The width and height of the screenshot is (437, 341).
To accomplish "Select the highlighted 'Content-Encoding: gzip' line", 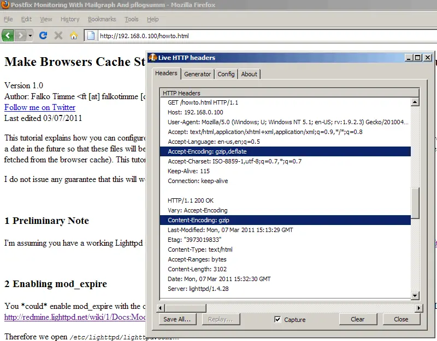I will [285, 220].
